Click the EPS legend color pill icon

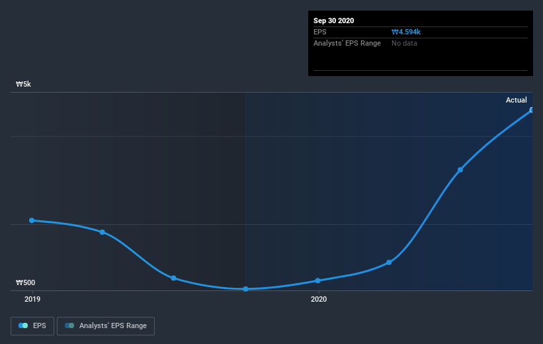coord(23,325)
